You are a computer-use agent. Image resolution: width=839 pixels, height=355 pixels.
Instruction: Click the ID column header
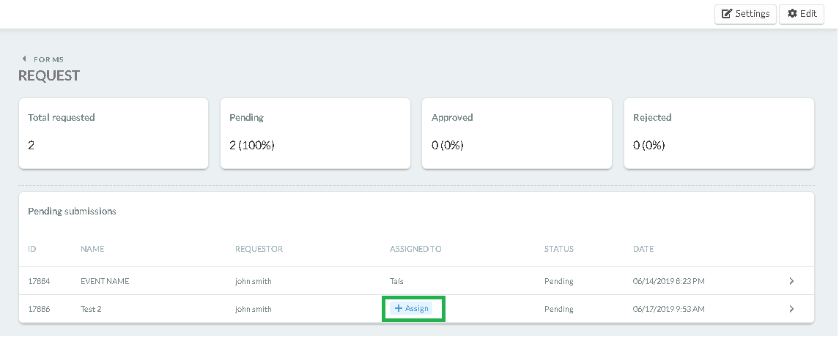[32, 249]
